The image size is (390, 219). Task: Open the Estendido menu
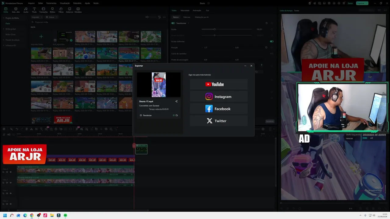pyautogui.click(x=77, y=3)
